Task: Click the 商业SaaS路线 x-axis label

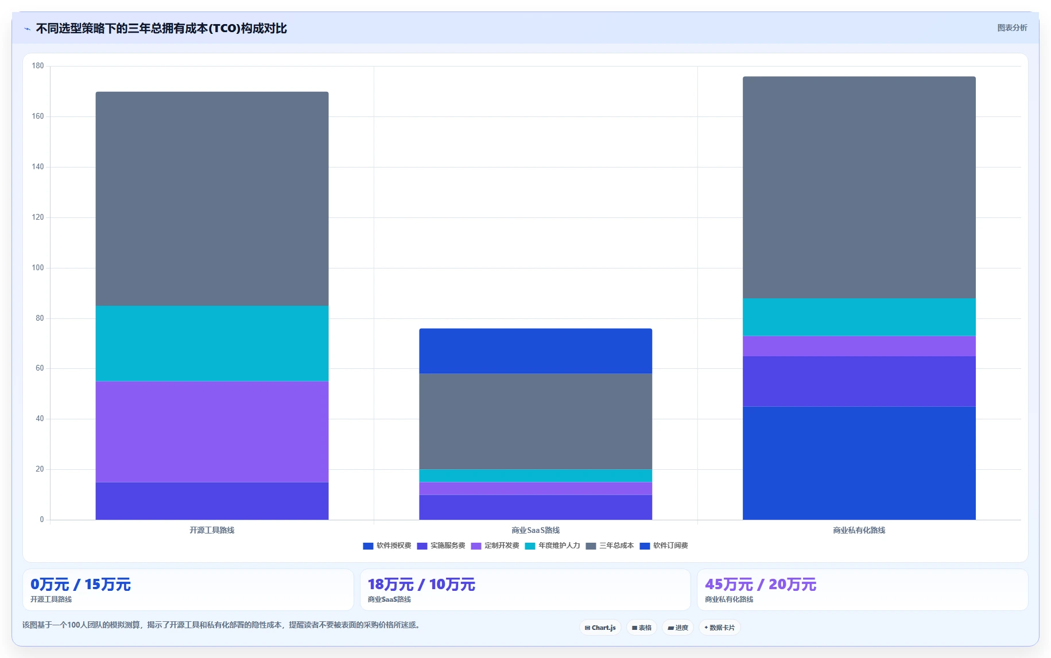Action: [536, 530]
